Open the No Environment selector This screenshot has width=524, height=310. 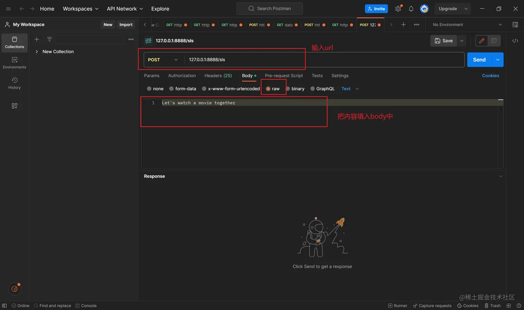tap(467, 25)
